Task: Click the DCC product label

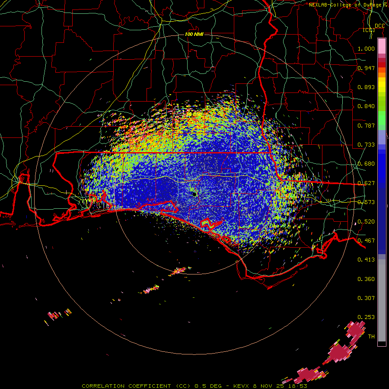Action: [379, 26]
